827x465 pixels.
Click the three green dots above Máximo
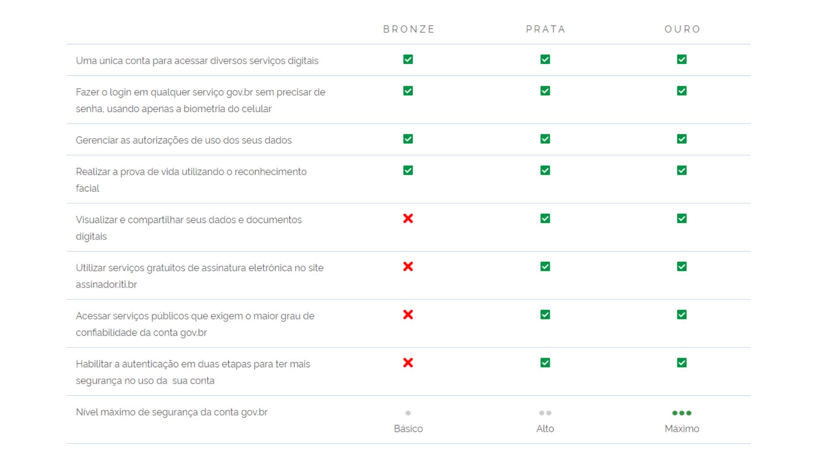(x=681, y=413)
